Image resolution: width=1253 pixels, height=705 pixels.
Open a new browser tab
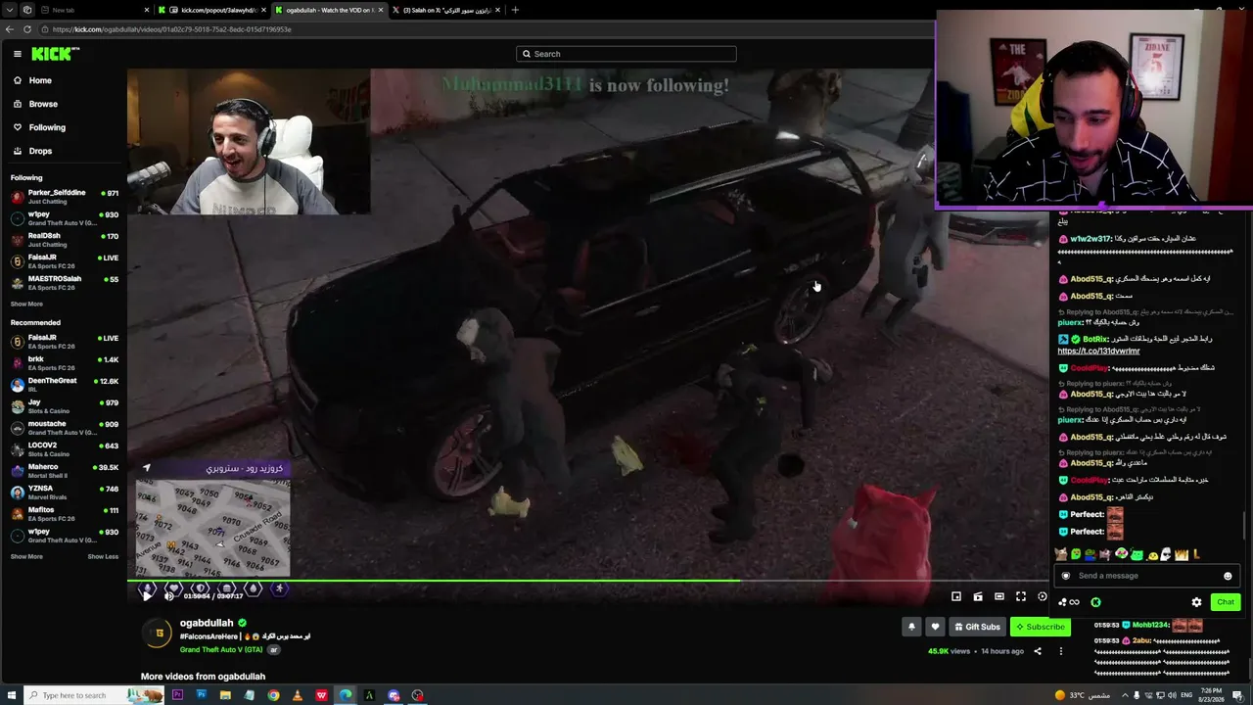515,10
